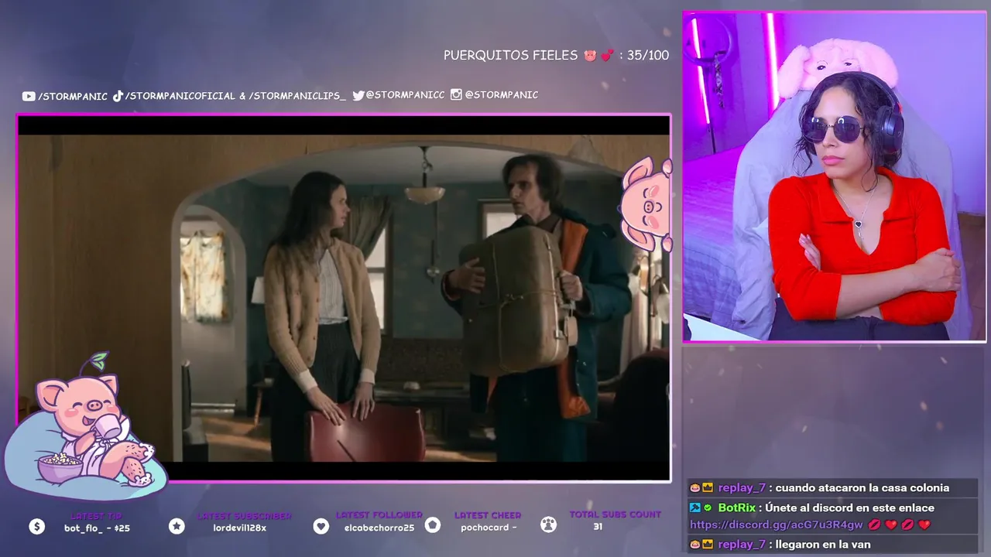The image size is (991, 557).
Task: Click the /STORMPANIC YouTube handle text
Action: [x=73, y=96]
